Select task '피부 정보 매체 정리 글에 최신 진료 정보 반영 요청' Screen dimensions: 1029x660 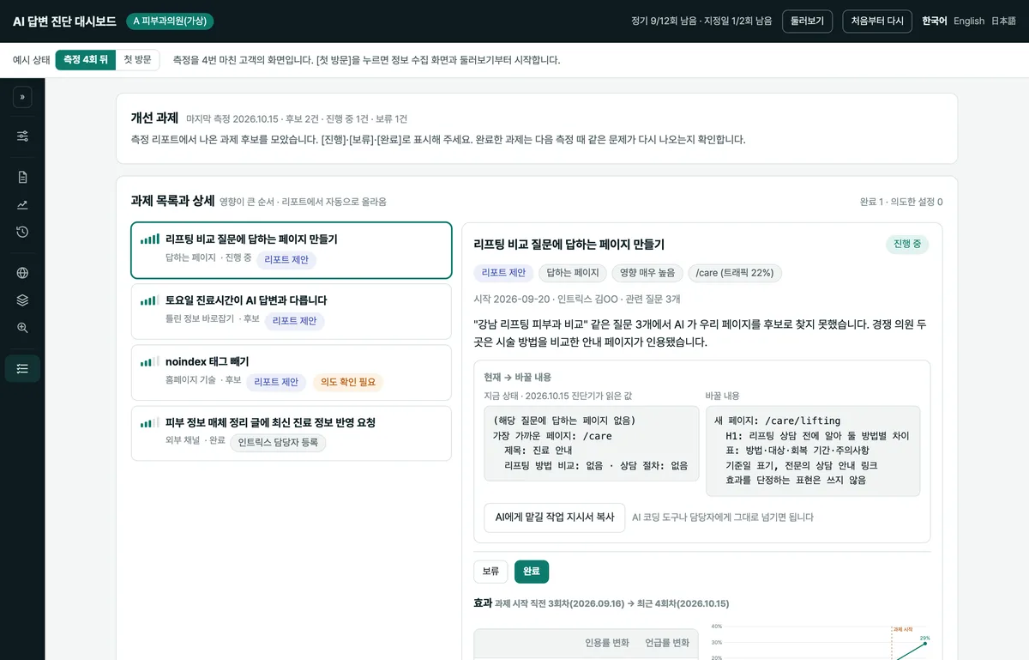click(291, 433)
